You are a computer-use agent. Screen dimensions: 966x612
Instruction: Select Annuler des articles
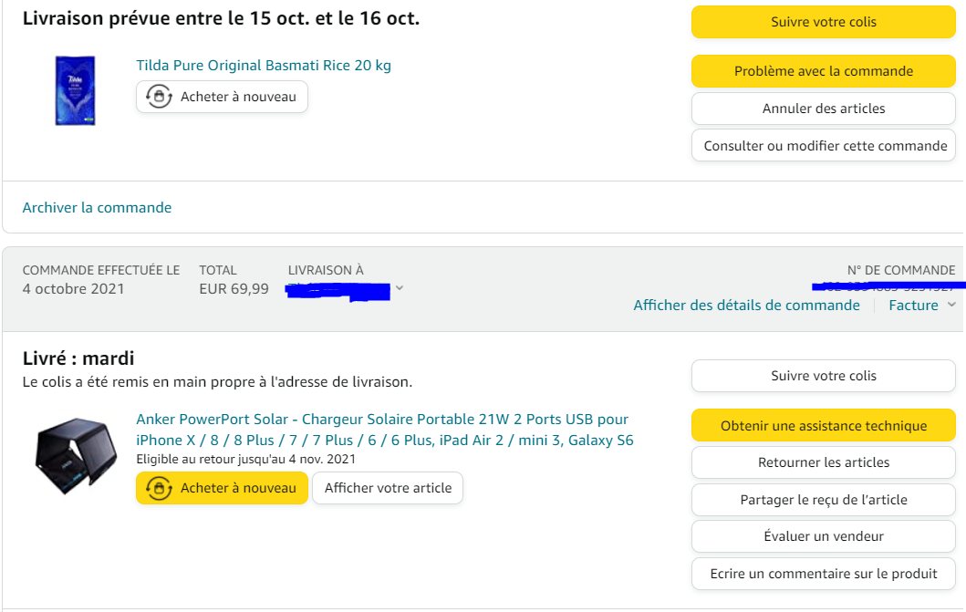pyautogui.click(x=823, y=109)
